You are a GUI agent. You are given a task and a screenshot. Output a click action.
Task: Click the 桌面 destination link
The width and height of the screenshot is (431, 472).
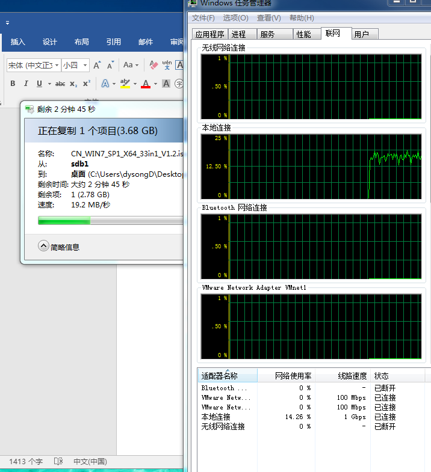[x=78, y=174]
